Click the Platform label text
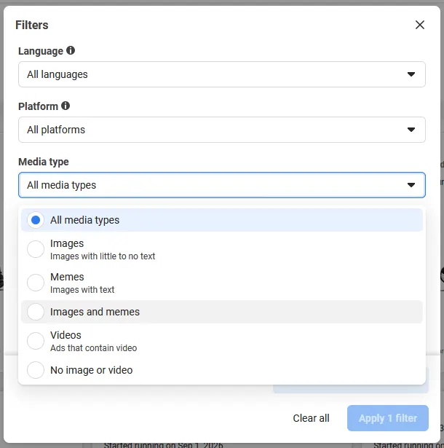The height and width of the screenshot is (448, 444). (x=39, y=106)
